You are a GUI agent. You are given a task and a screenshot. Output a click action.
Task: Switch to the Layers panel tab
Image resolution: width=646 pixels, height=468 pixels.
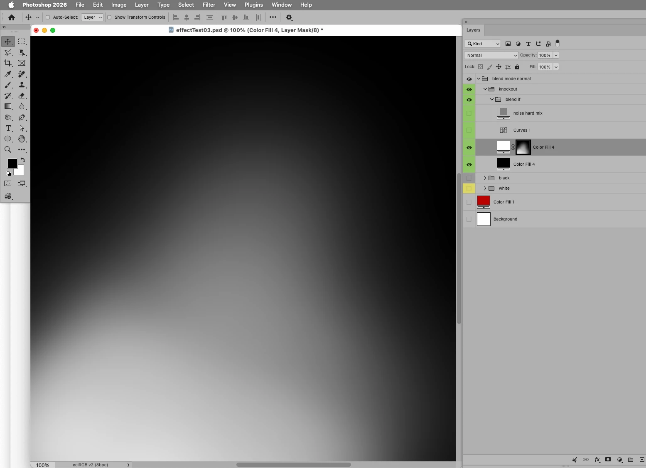tap(473, 30)
